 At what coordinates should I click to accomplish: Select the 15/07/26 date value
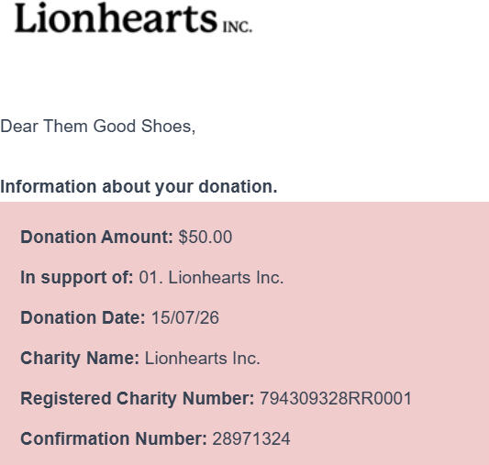[x=185, y=317]
